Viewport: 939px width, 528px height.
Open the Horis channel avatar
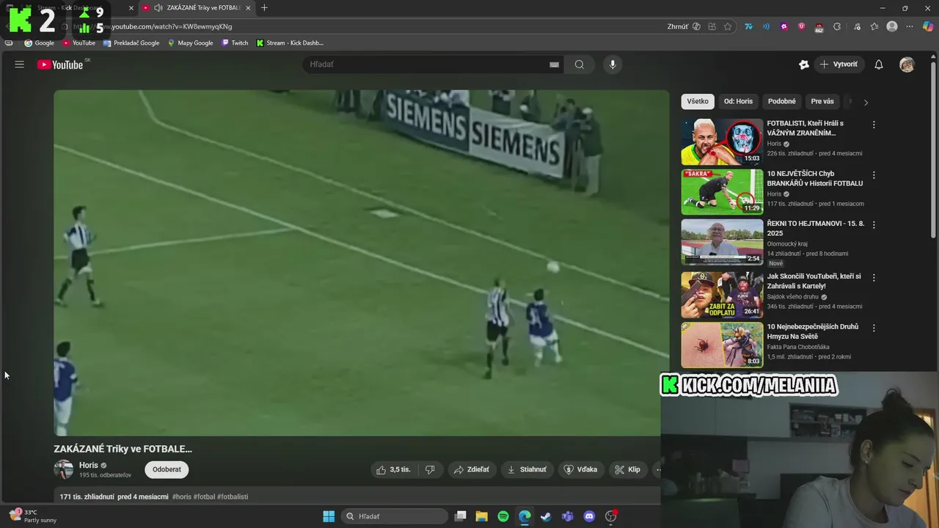[x=64, y=469]
